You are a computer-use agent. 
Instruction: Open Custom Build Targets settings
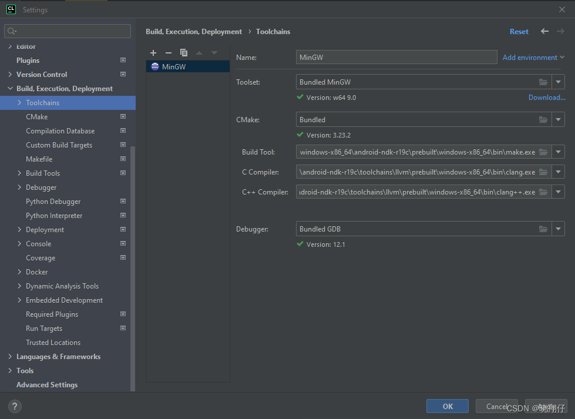pos(59,145)
